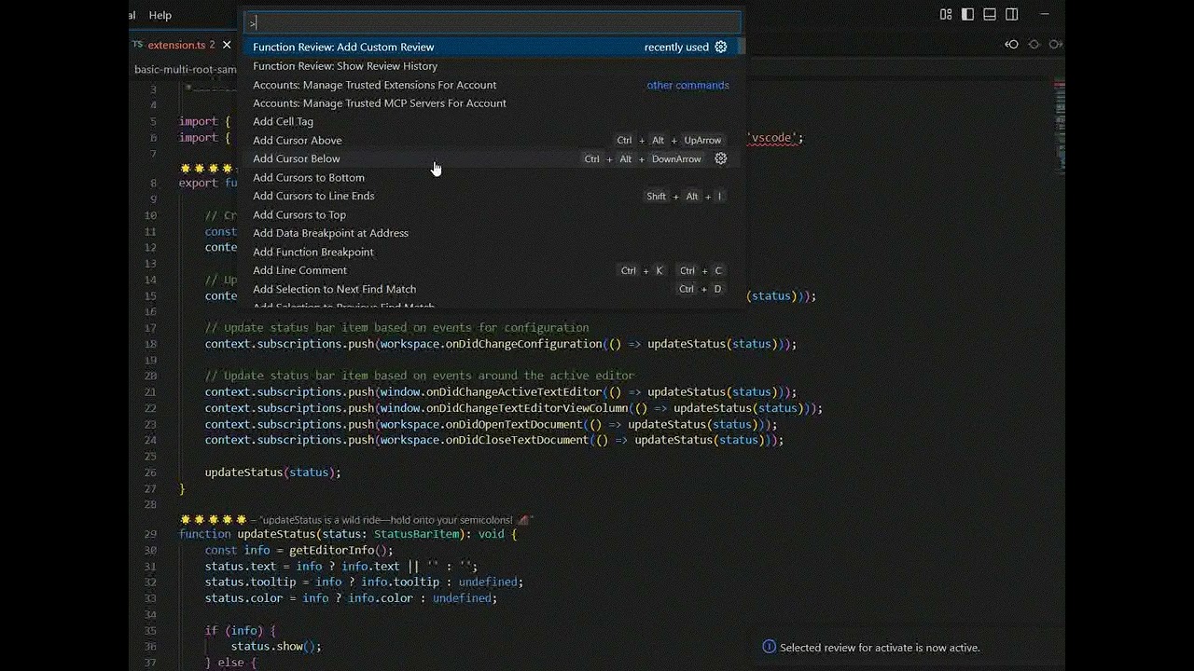Choose Add Data Breakpoint at Address

coord(491,233)
